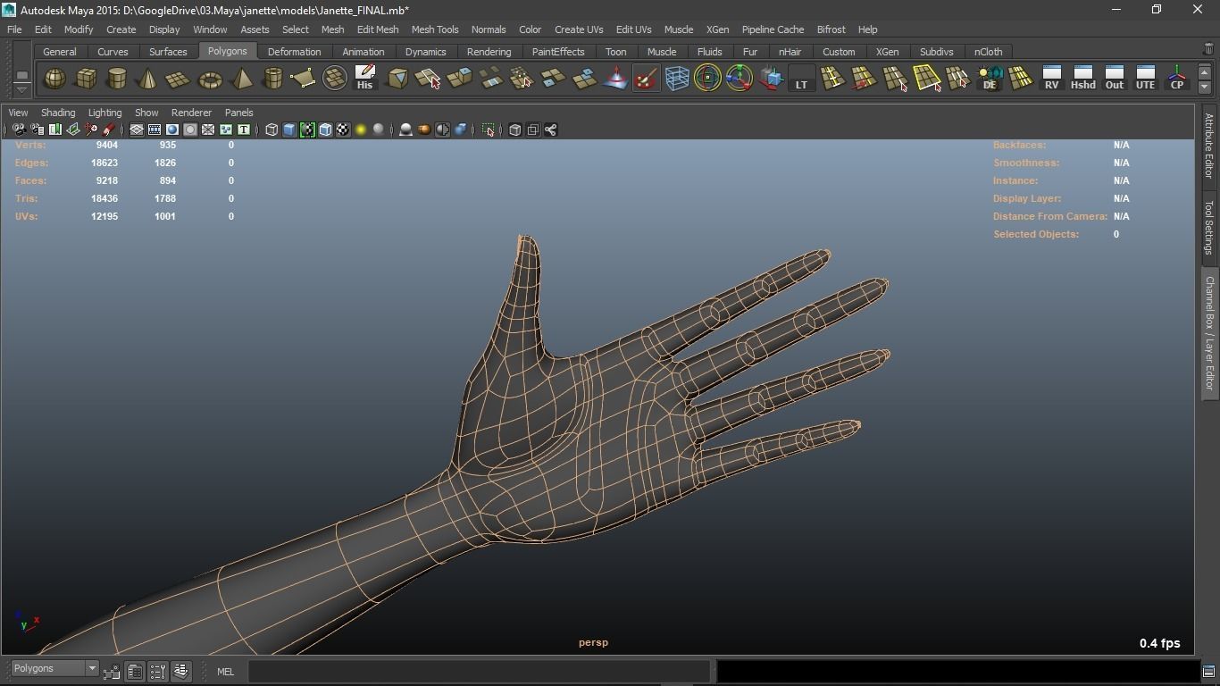The image size is (1220, 686).
Task: Switch to the Deformation shelf tab
Action: point(294,52)
